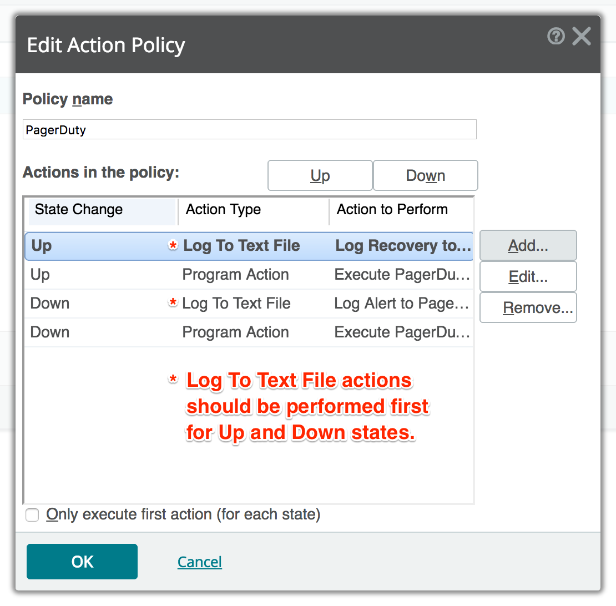The width and height of the screenshot is (616, 606).
Task: Click the help question mark icon
Action: (556, 37)
